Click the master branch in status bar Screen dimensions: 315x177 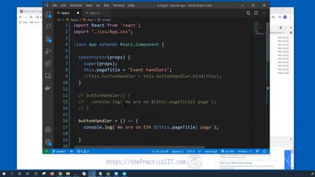(59, 151)
